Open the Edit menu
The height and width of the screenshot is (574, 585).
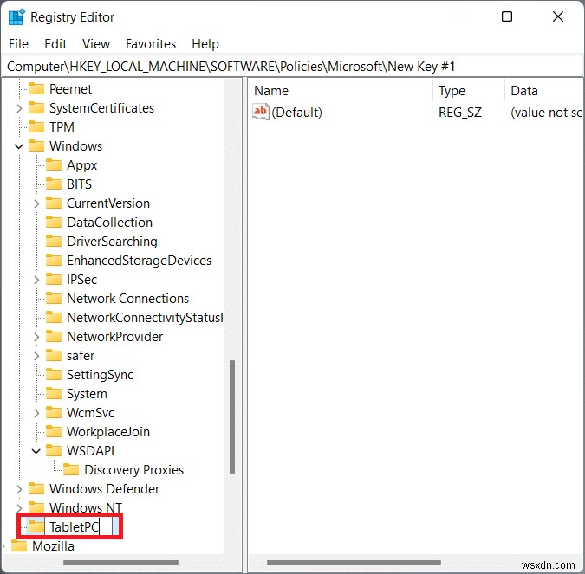(x=55, y=44)
